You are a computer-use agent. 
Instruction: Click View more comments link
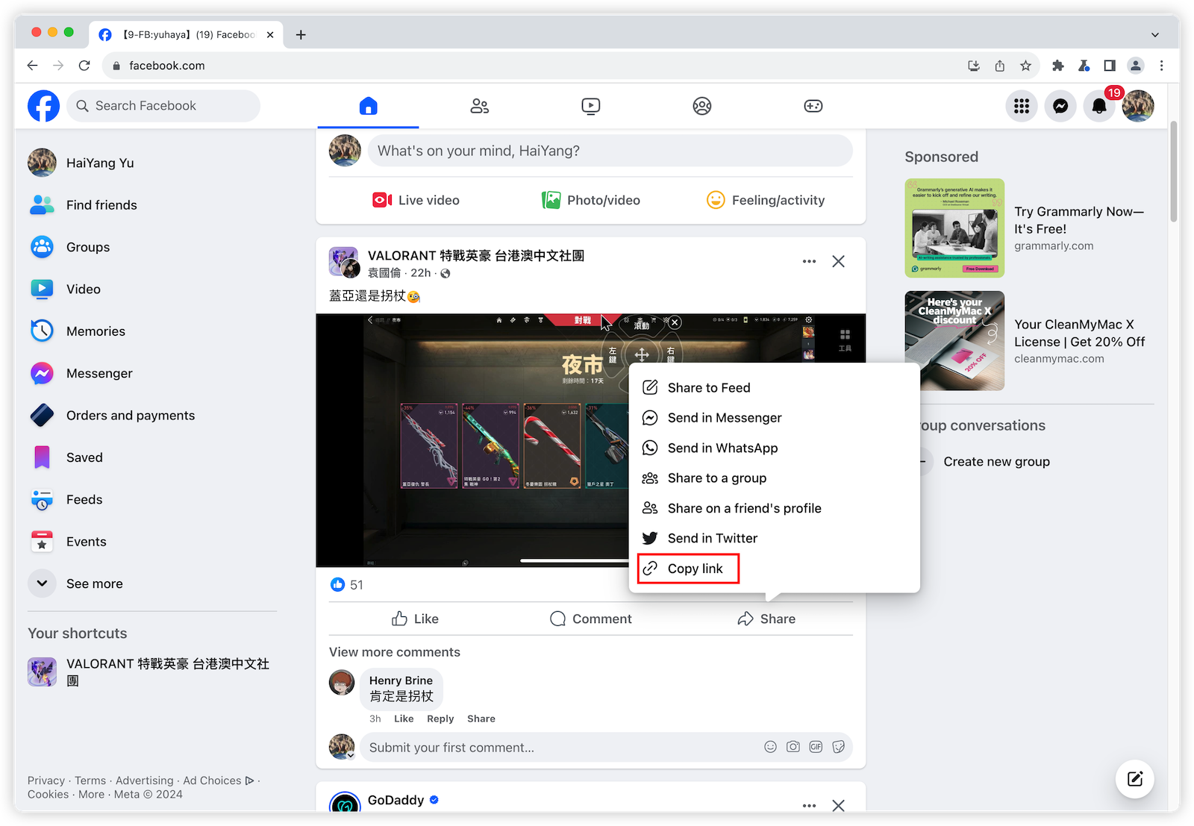(394, 652)
